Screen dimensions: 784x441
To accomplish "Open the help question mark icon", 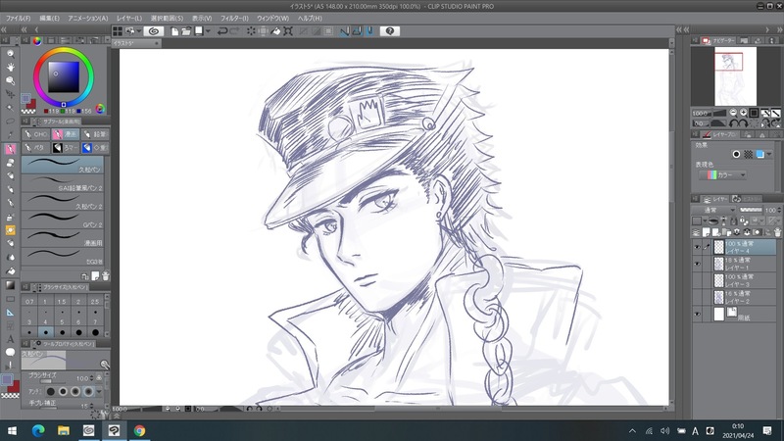I will (390, 31).
